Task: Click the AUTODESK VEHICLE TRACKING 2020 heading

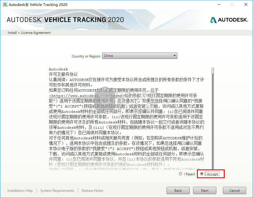Action: [65, 20]
